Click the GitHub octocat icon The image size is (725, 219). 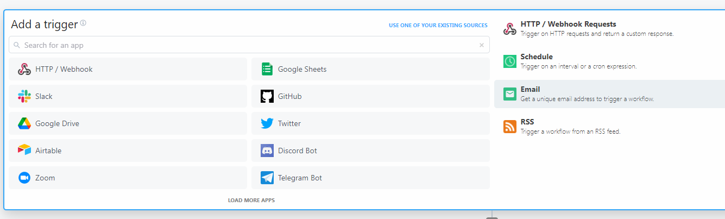click(x=267, y=96)
